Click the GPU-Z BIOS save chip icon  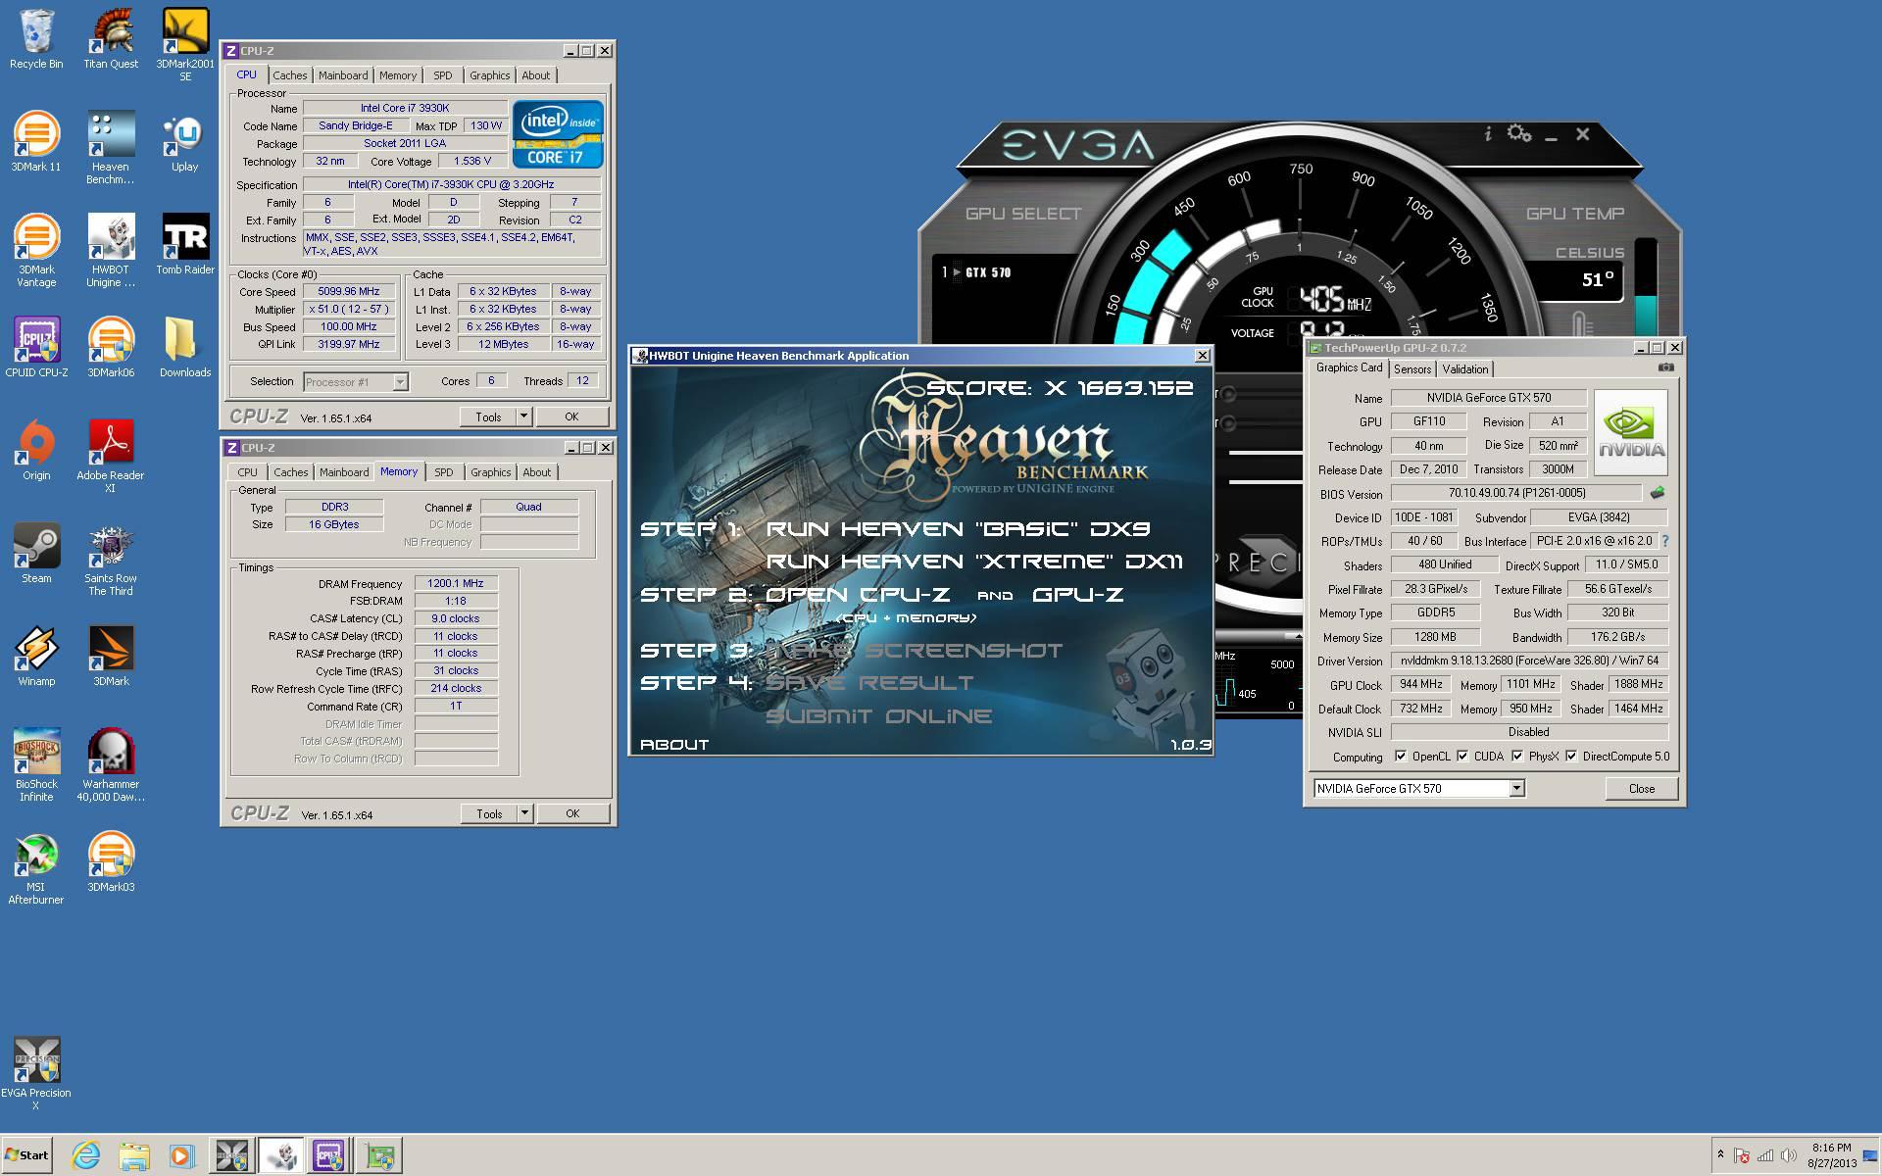tap(1658, 493)
